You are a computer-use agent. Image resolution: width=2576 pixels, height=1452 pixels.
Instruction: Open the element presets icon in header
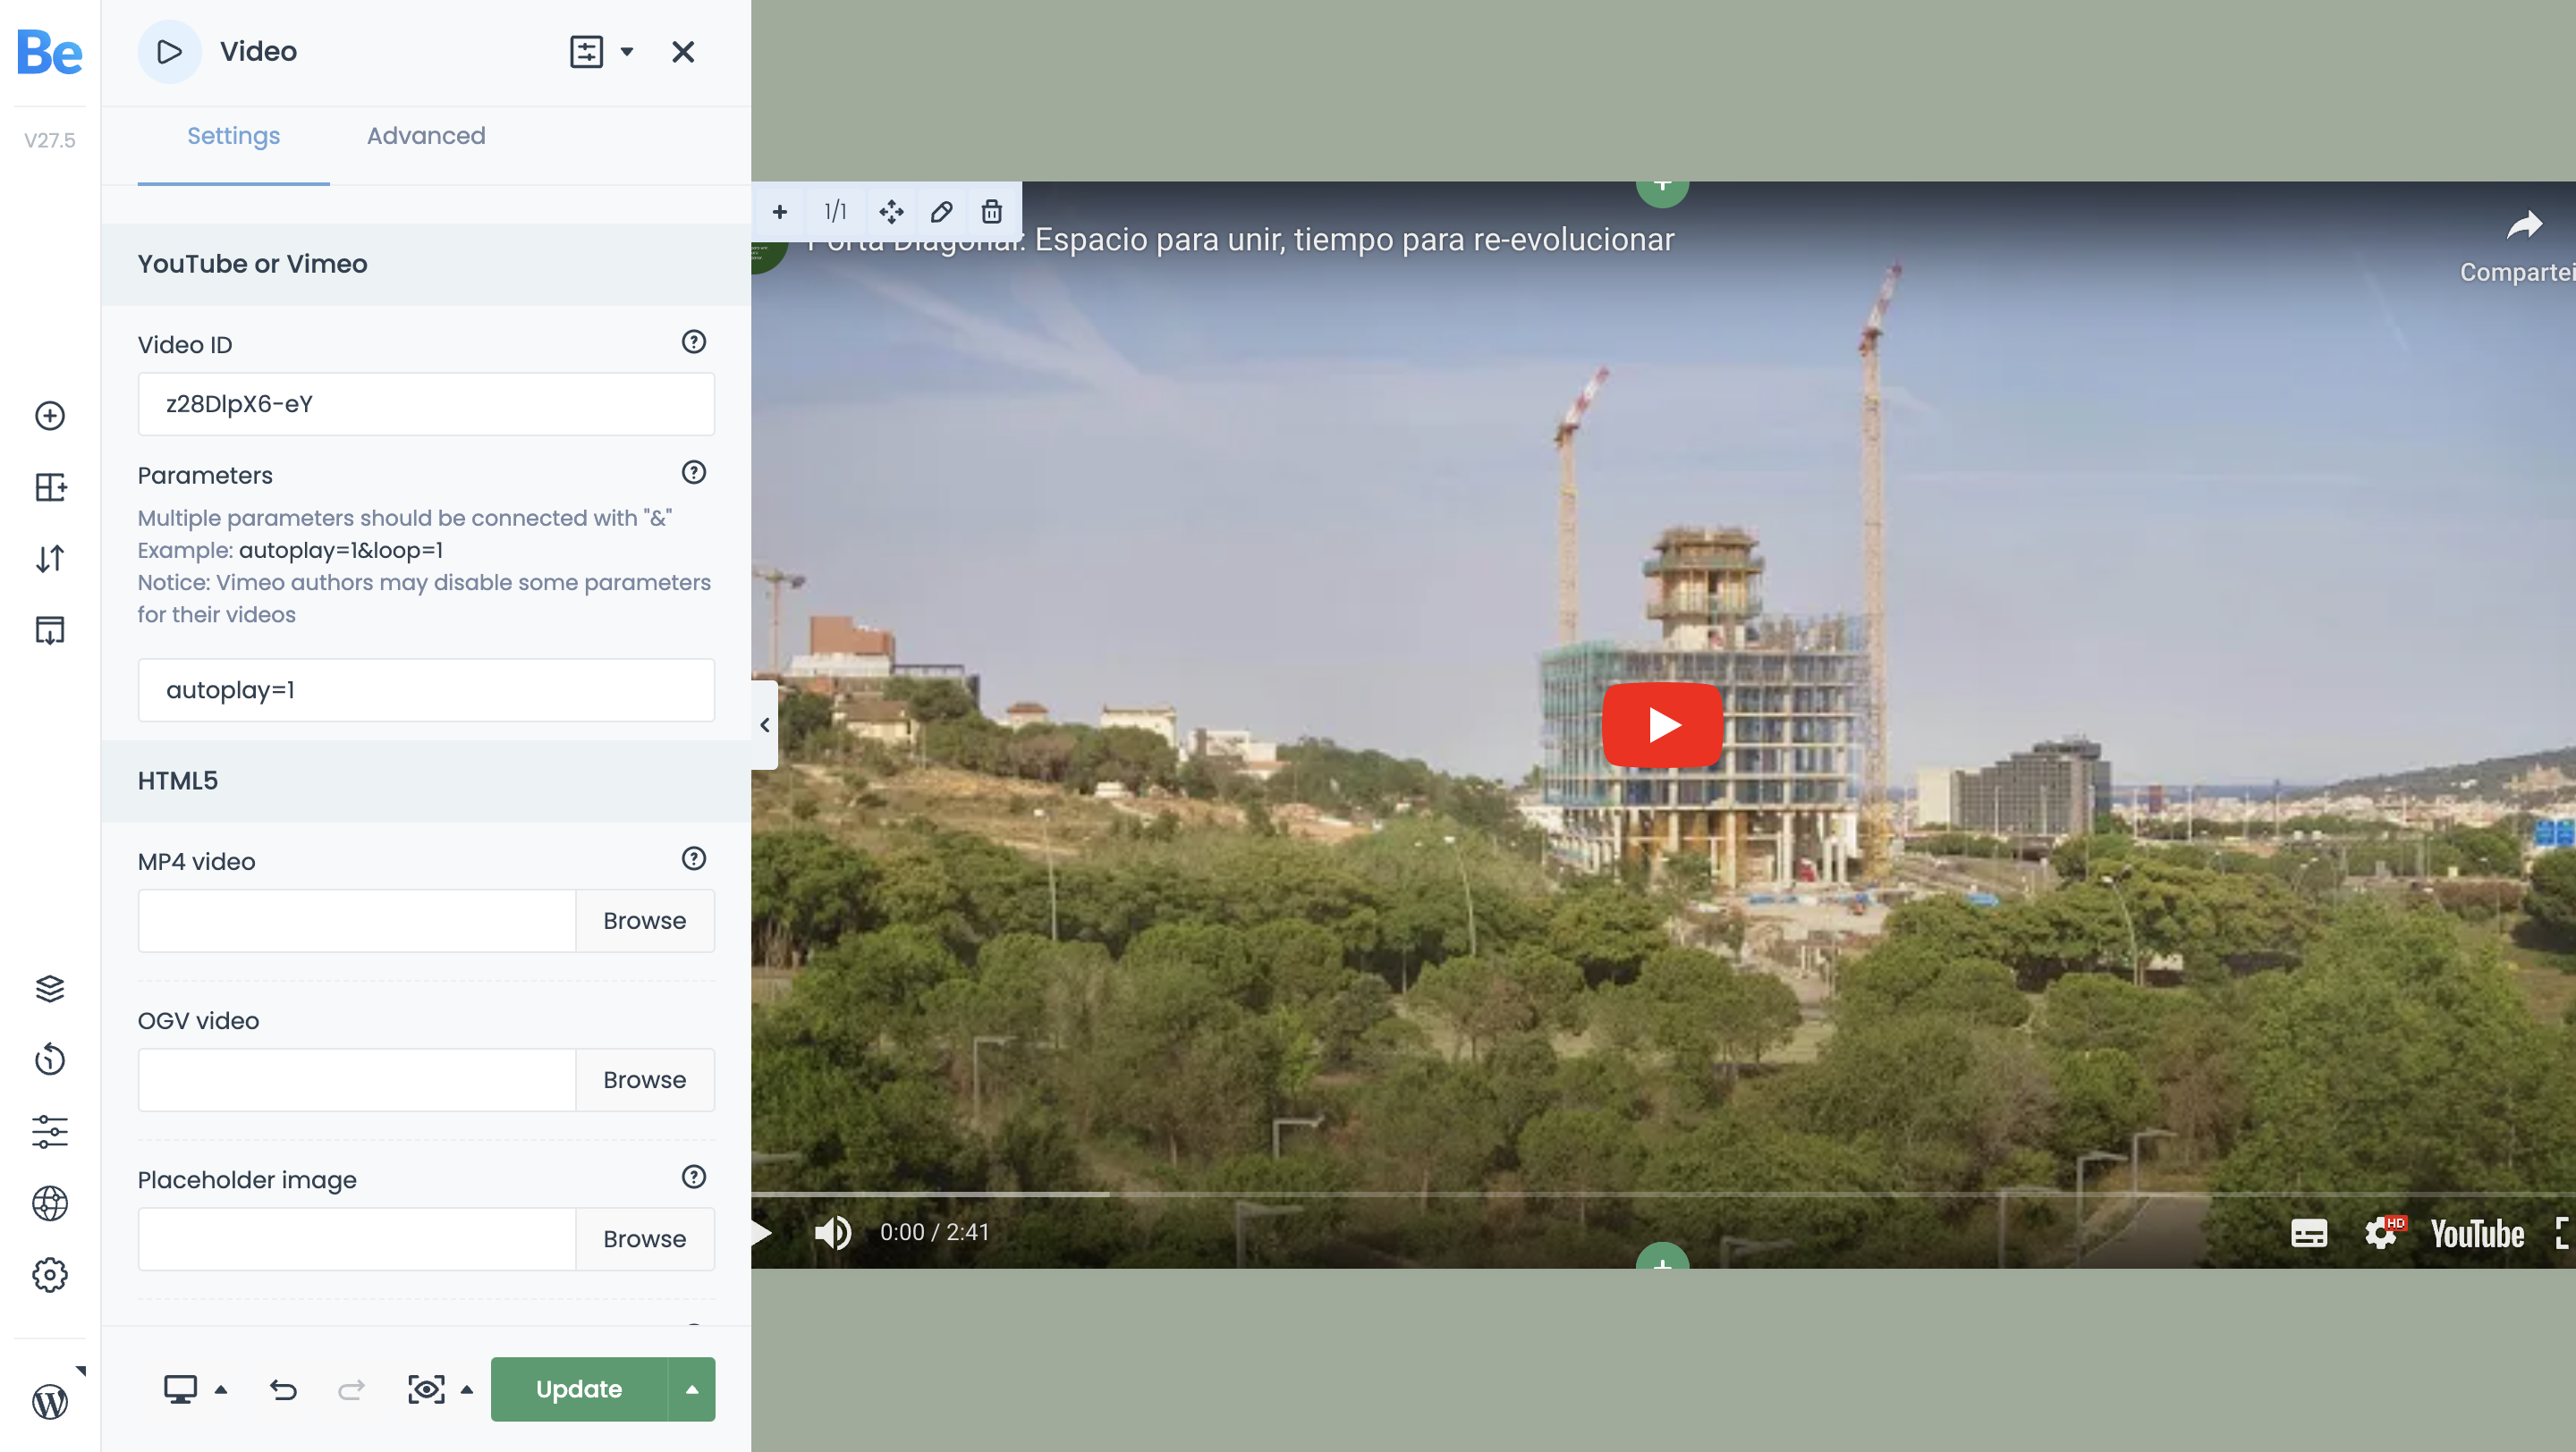(586, 52)
